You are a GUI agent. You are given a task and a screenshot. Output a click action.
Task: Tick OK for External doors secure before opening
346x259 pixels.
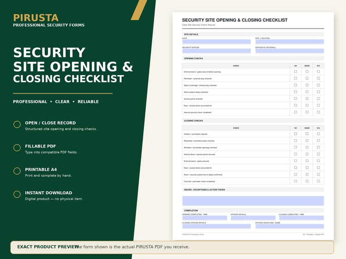coord(295,71)
